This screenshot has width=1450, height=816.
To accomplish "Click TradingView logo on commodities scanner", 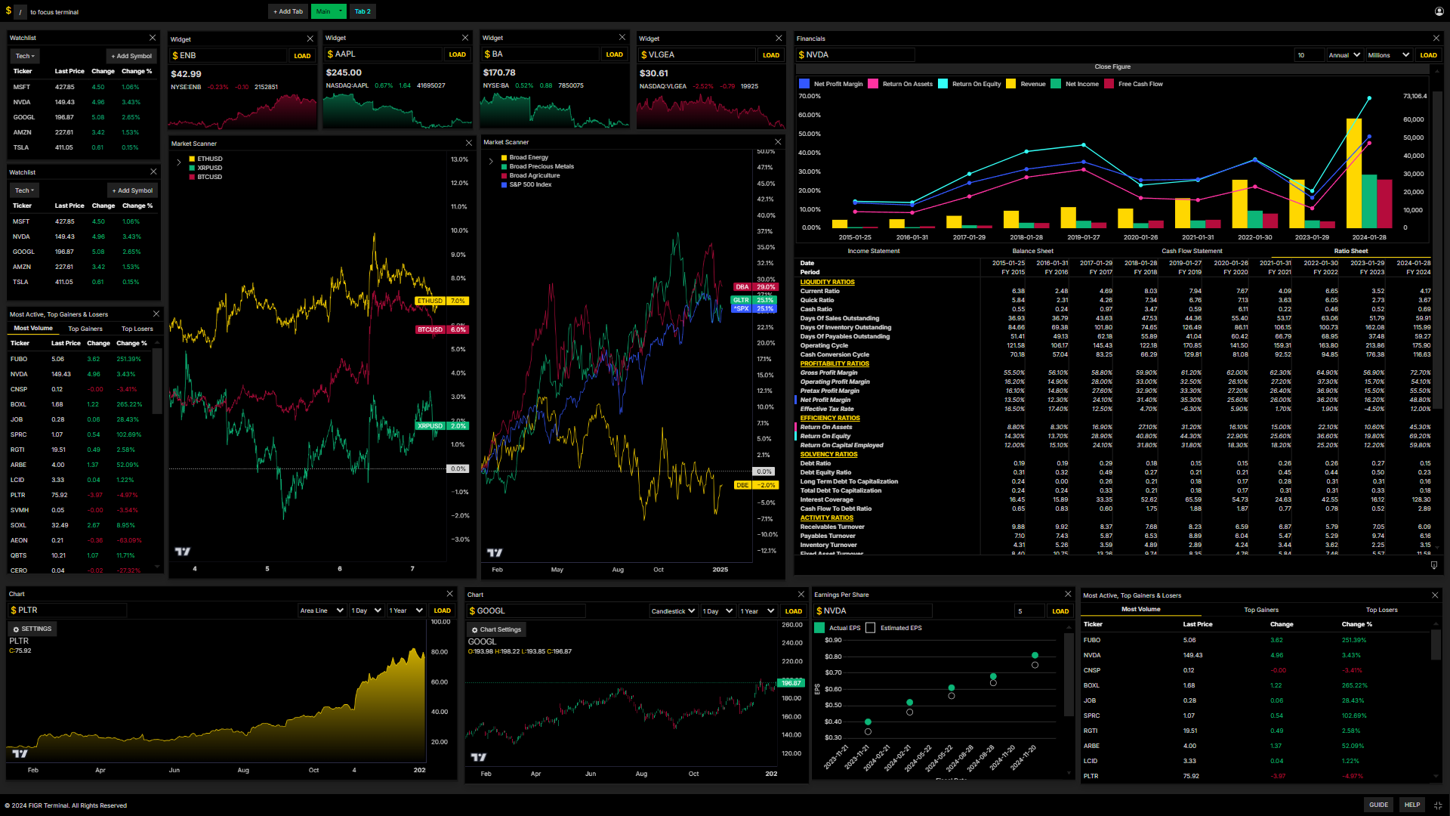I will 495,553.
